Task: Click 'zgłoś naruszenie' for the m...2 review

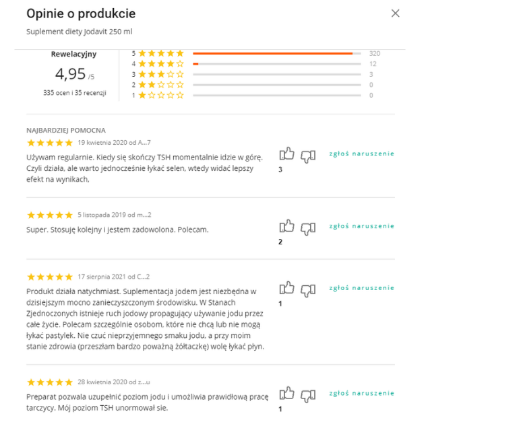Action: pos(361,226)
